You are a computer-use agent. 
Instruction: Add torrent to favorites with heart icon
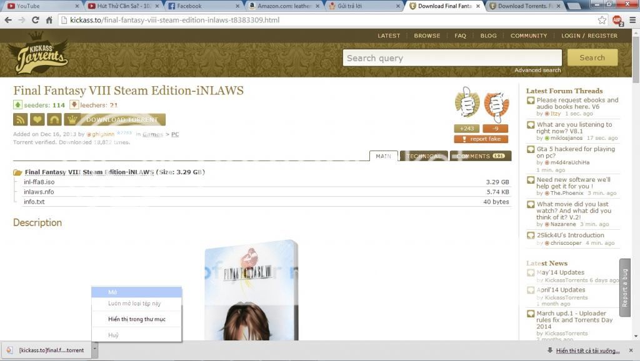coord(37,119)
